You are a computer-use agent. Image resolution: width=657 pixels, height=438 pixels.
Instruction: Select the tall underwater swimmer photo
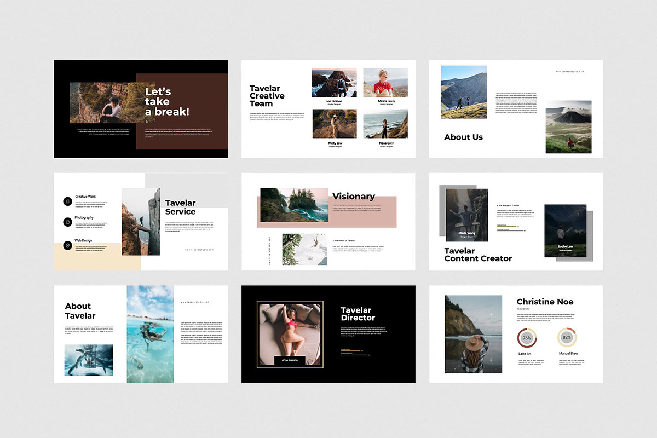(151, 335)
